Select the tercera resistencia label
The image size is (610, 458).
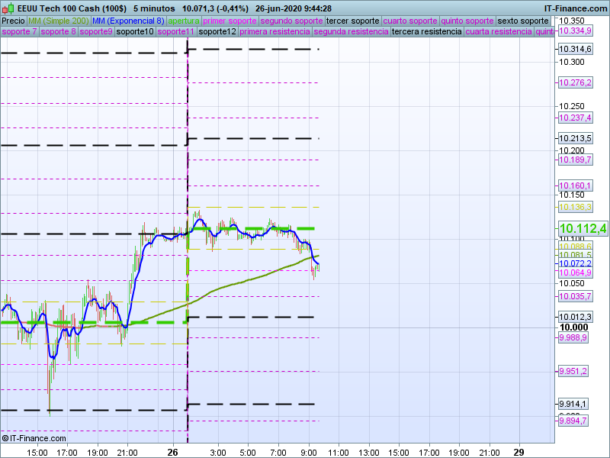tap(426, 32)
